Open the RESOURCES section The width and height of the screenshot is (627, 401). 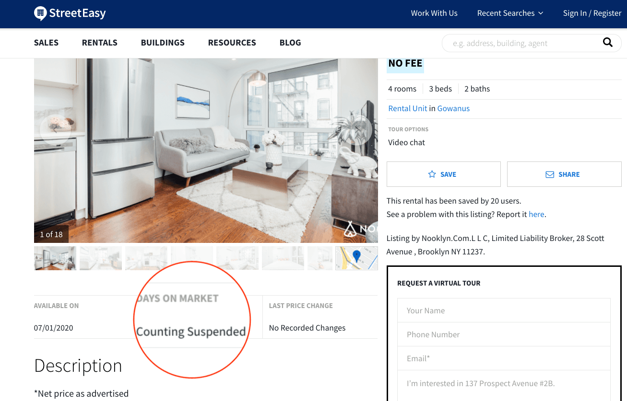click(232, 43)
